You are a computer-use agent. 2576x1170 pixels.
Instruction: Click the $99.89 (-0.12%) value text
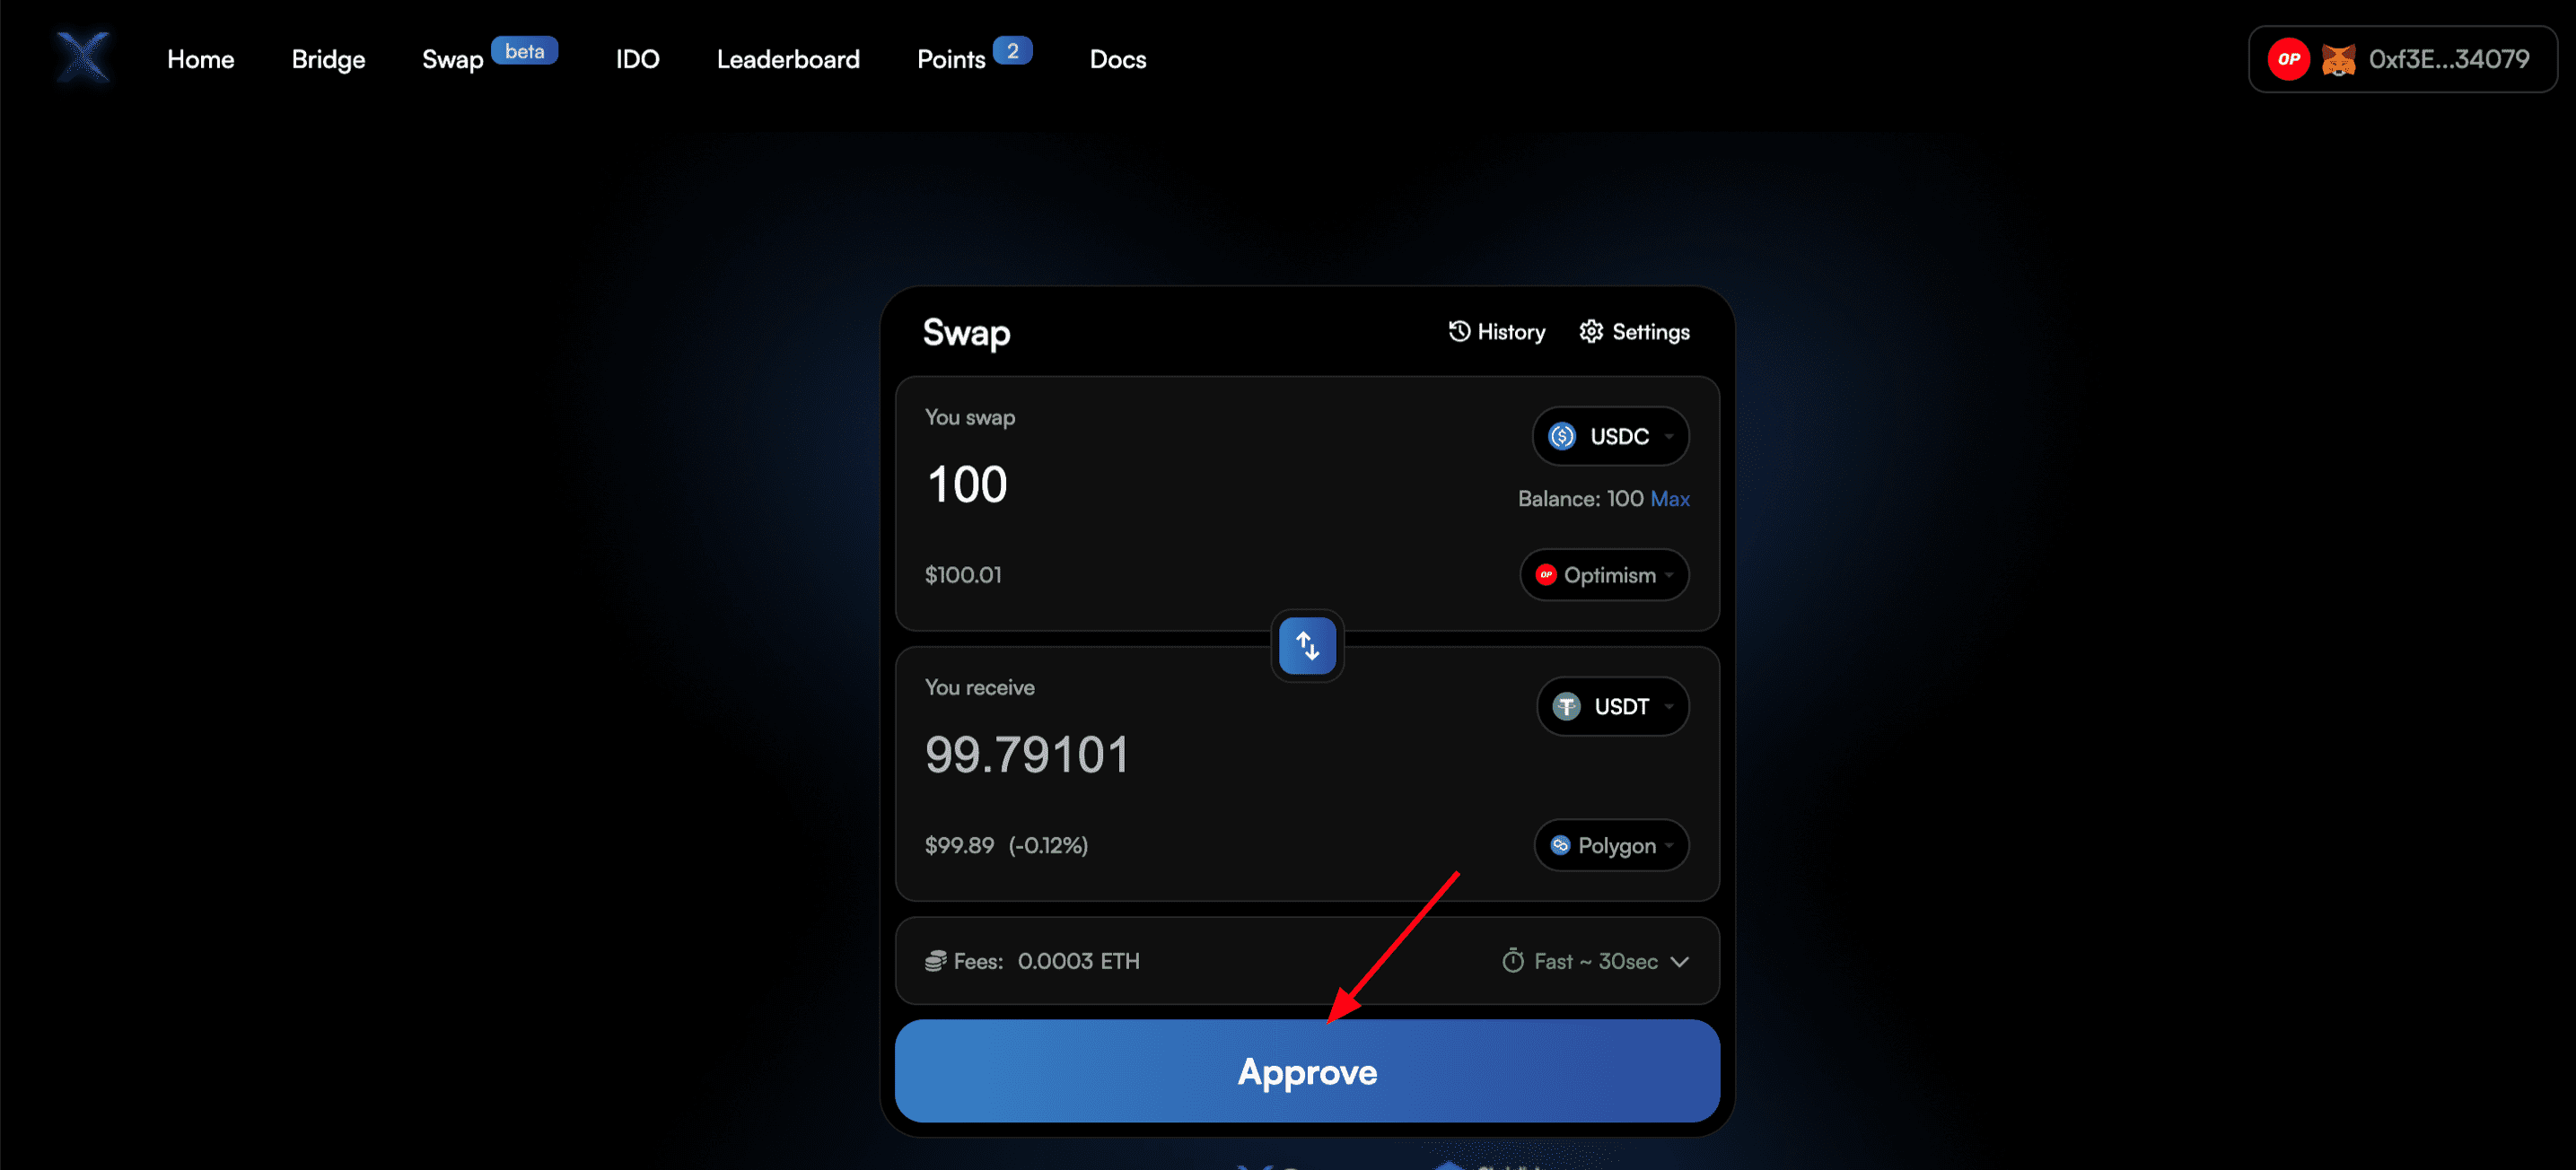click(x=1006, y=845)
